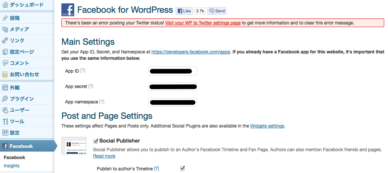
Task: Click the Facebook Like button
Action: [184, 11]
